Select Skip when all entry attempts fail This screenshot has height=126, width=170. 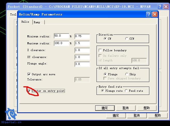(x=127, y=74)
